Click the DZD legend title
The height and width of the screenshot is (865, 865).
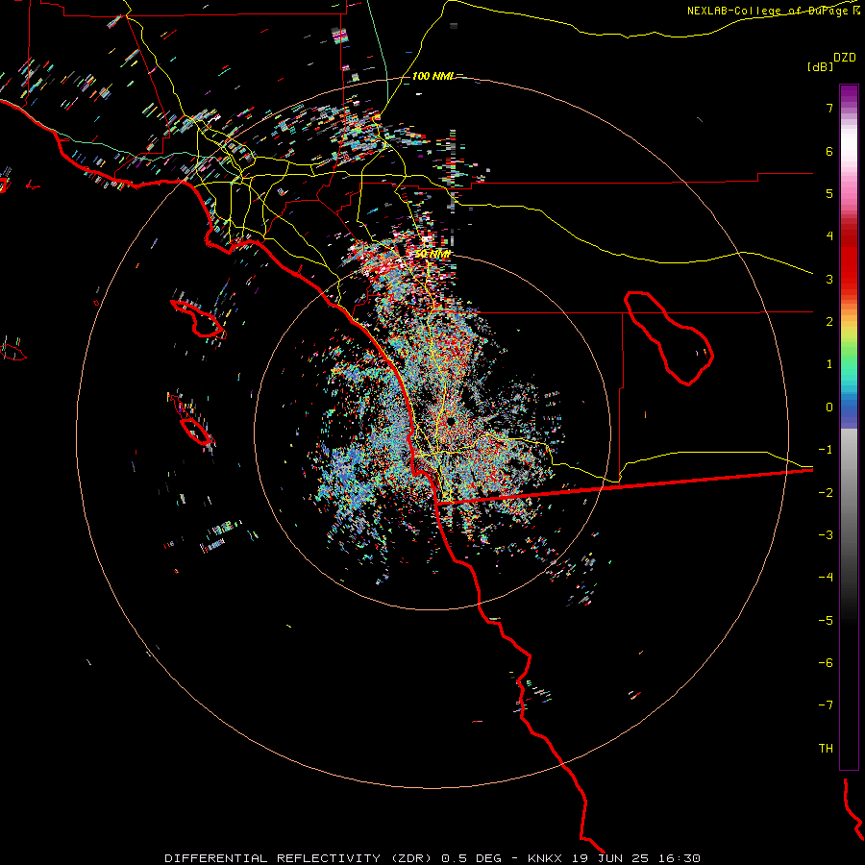tap(845, 58)
